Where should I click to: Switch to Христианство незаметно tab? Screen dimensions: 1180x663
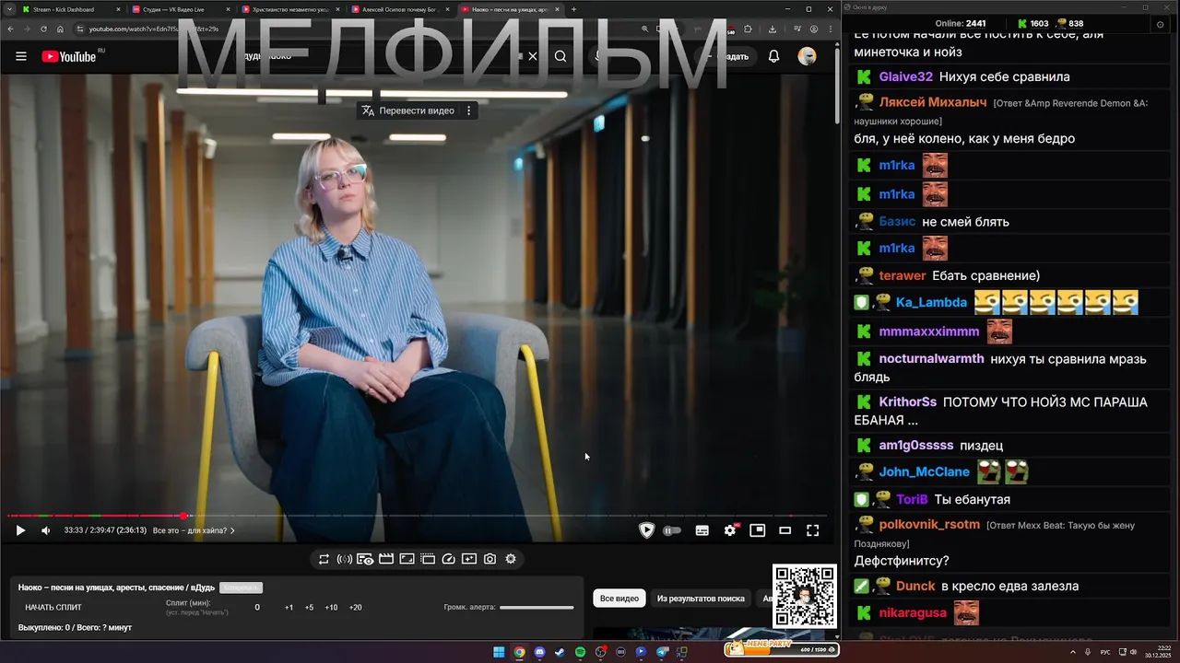pos(290,9)
